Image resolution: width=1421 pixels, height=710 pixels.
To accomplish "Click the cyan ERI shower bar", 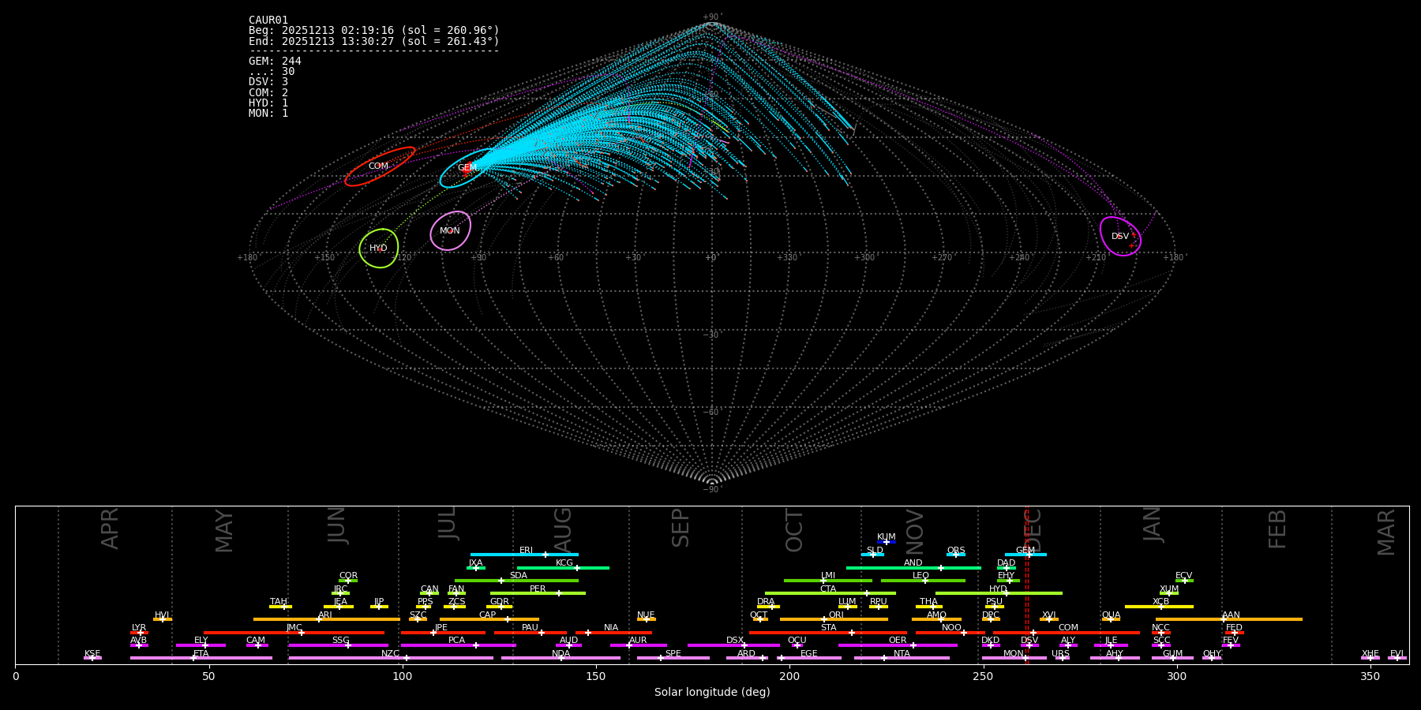I will (523, 555).
